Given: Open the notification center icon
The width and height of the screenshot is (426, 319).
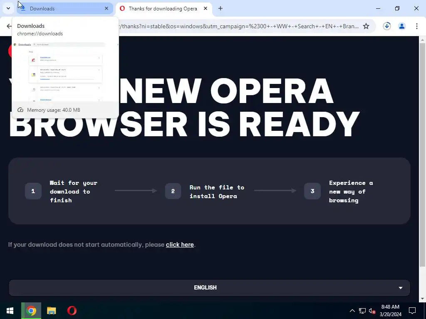Looking at the screenshot, I should click(412, 311).
